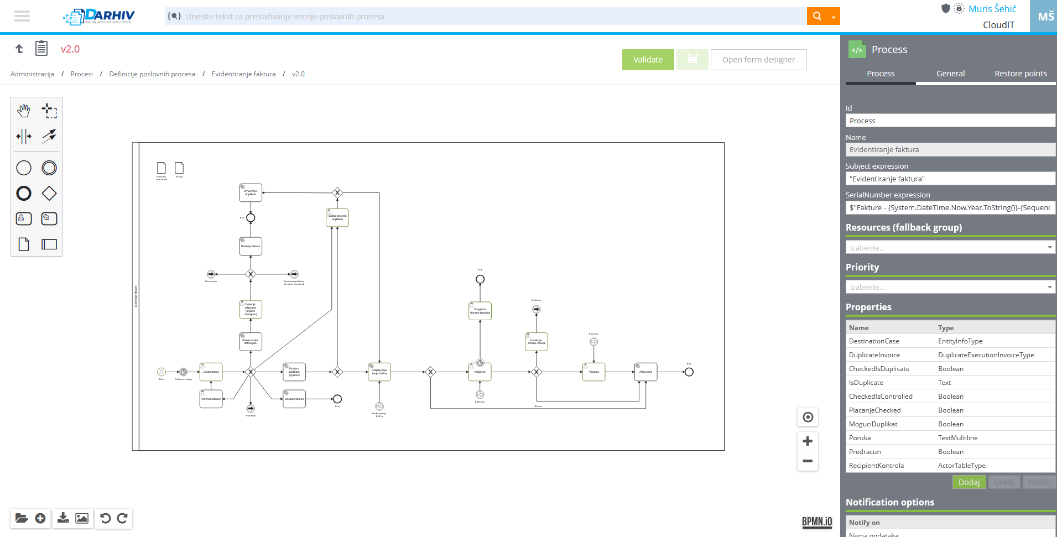The image size is (1057, 537).
Task: Open Definicije poslovnih procesa breadcrumb
Action: (152, 74)
